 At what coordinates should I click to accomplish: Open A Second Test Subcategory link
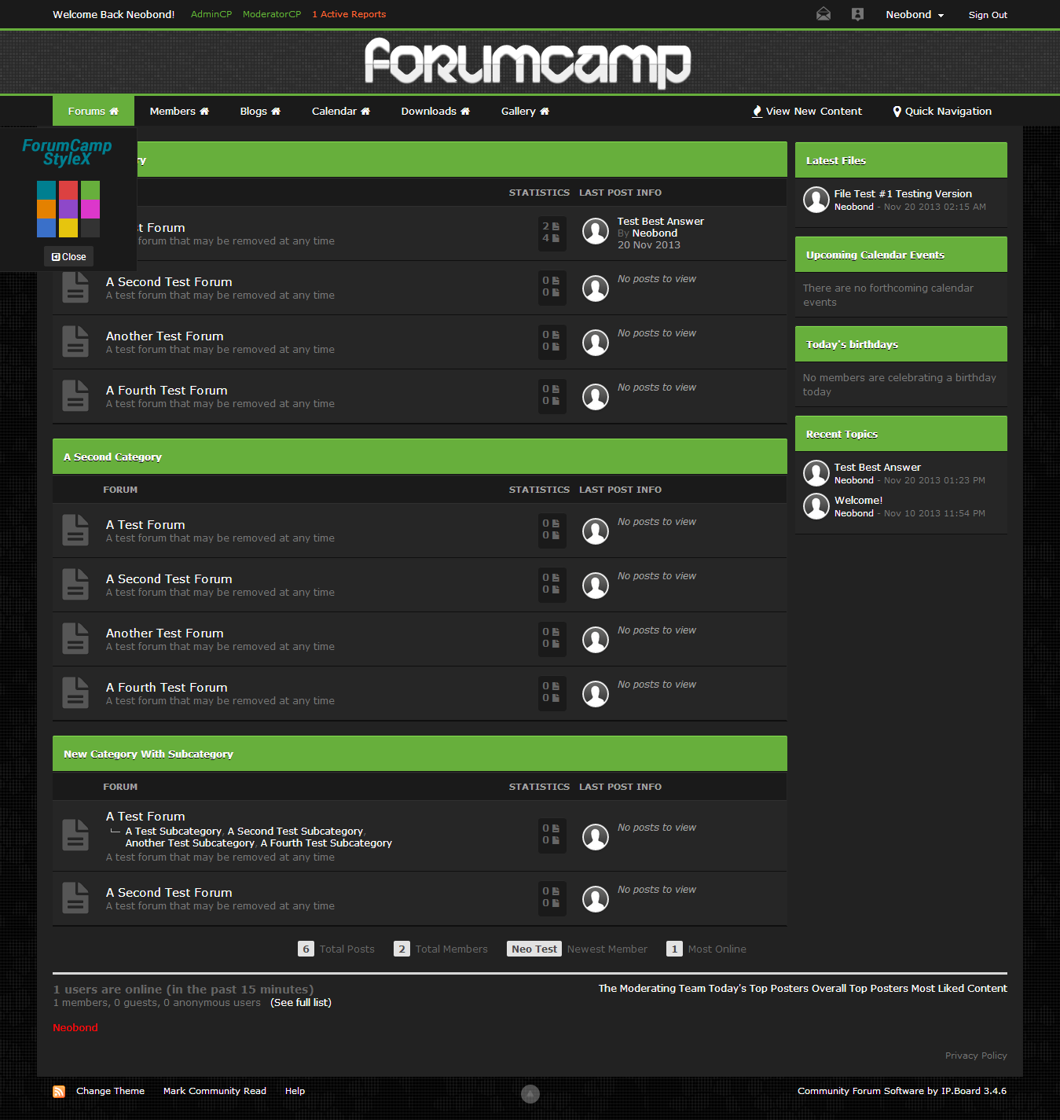click(x=295, y=831)
